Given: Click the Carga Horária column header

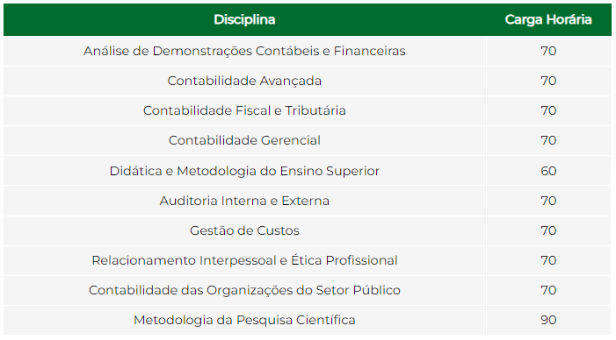Looking at the screenshot, I should pyautogui.click(x=548, y=19).
